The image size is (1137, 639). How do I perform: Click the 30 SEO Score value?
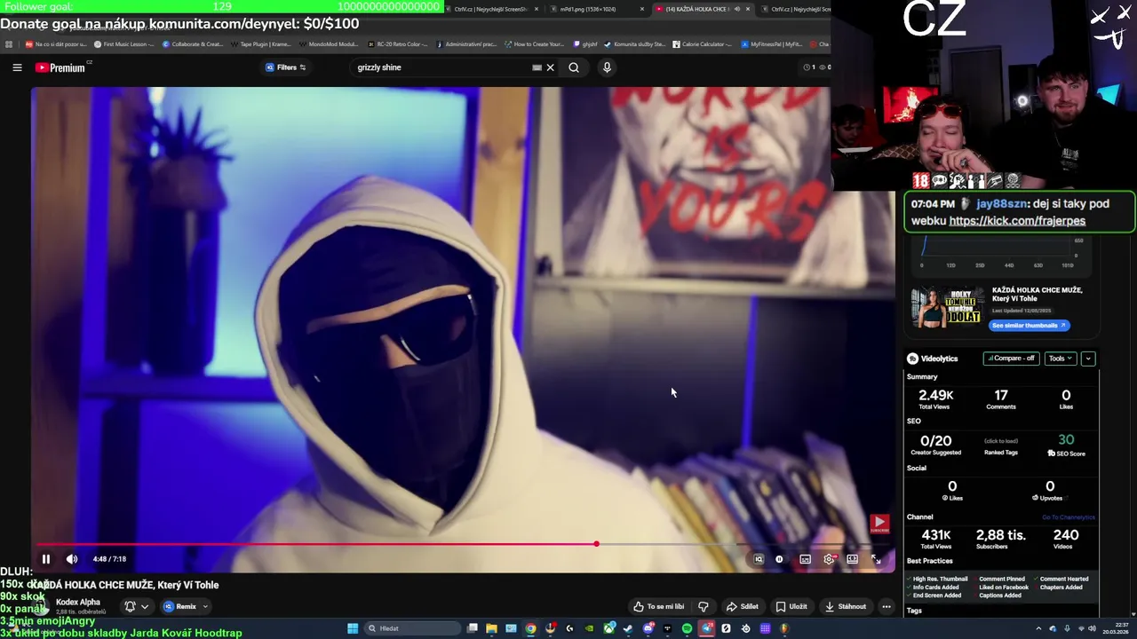[1066, 440]
